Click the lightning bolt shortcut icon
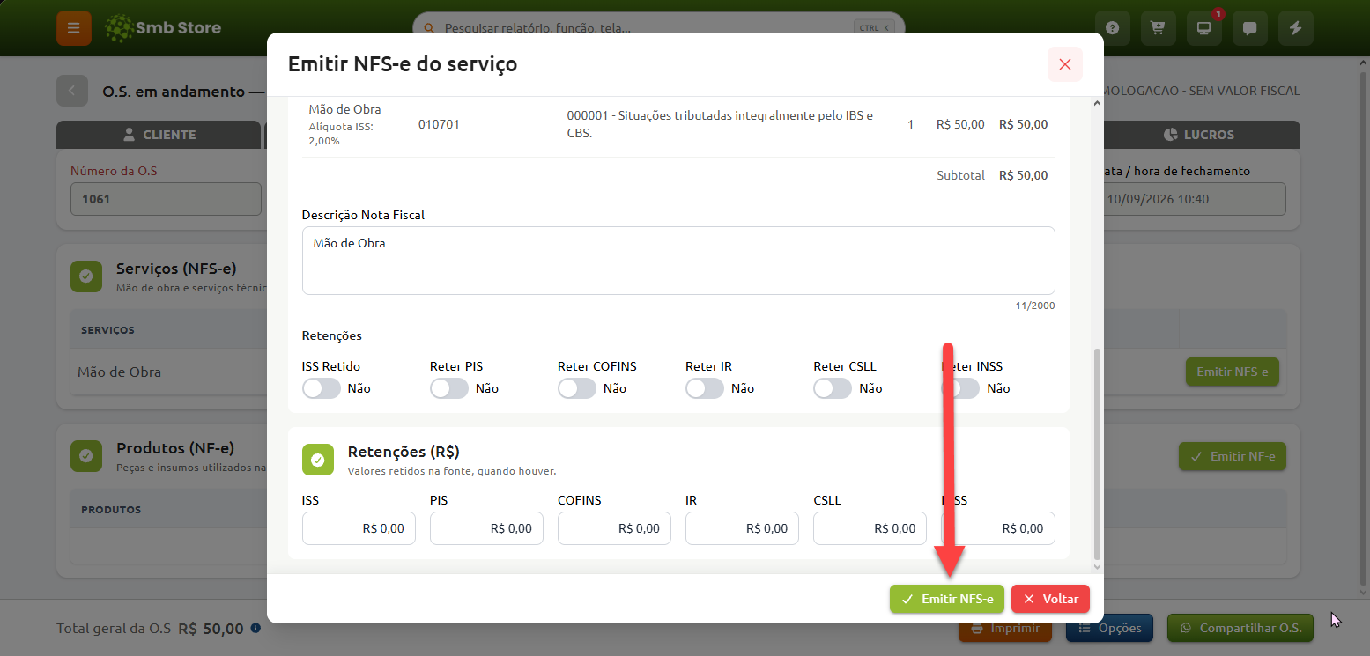The height and width of the screenshot is (656, 1370). [x=1295, y=28]
